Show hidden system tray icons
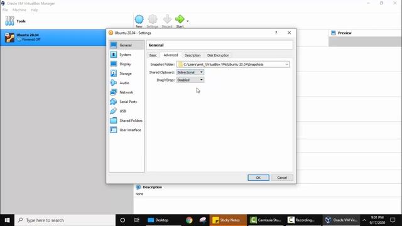The width and height of the screenshot is (402, 226). tap(364, 220)
